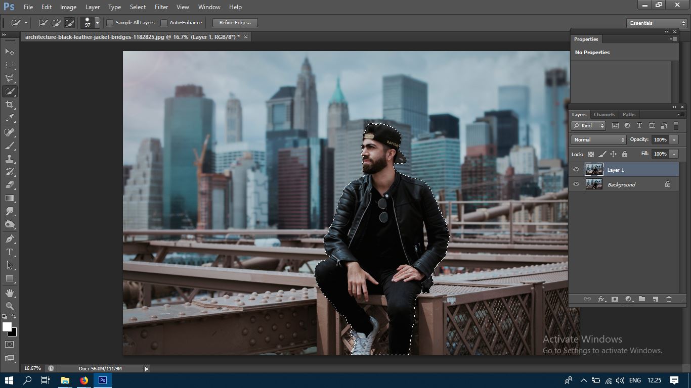This screenshot has height=388, width=691.
Task: Switch to the Channels tab
Action: pos(604,115)
